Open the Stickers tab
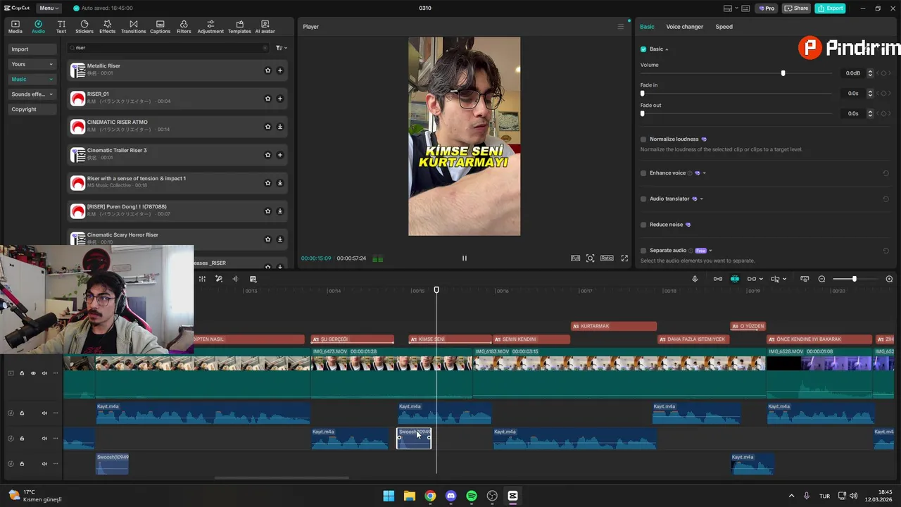Viewport: 901px width, 507px height. coord(84,27)
